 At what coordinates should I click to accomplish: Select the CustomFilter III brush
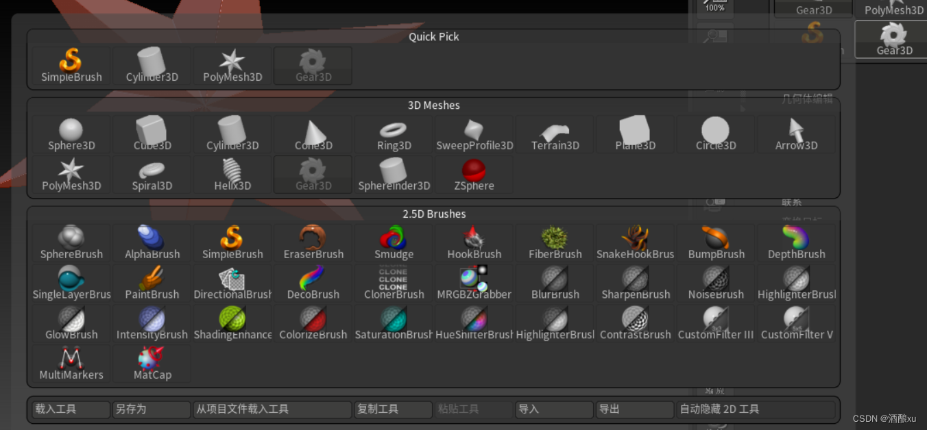click(x=716, y=325)
